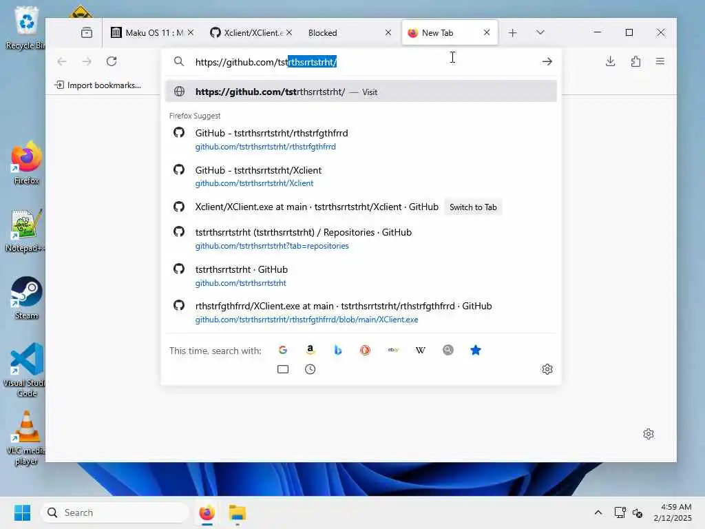Close the Maku OS 11 tab

click(191, 33)
